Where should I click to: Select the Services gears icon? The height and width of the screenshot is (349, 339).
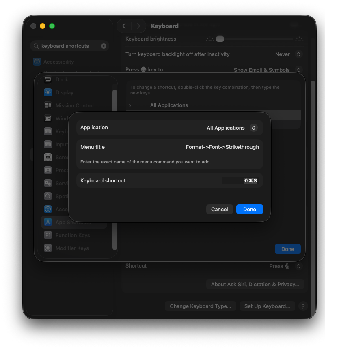pyautogui.click(x=48, y=183)
